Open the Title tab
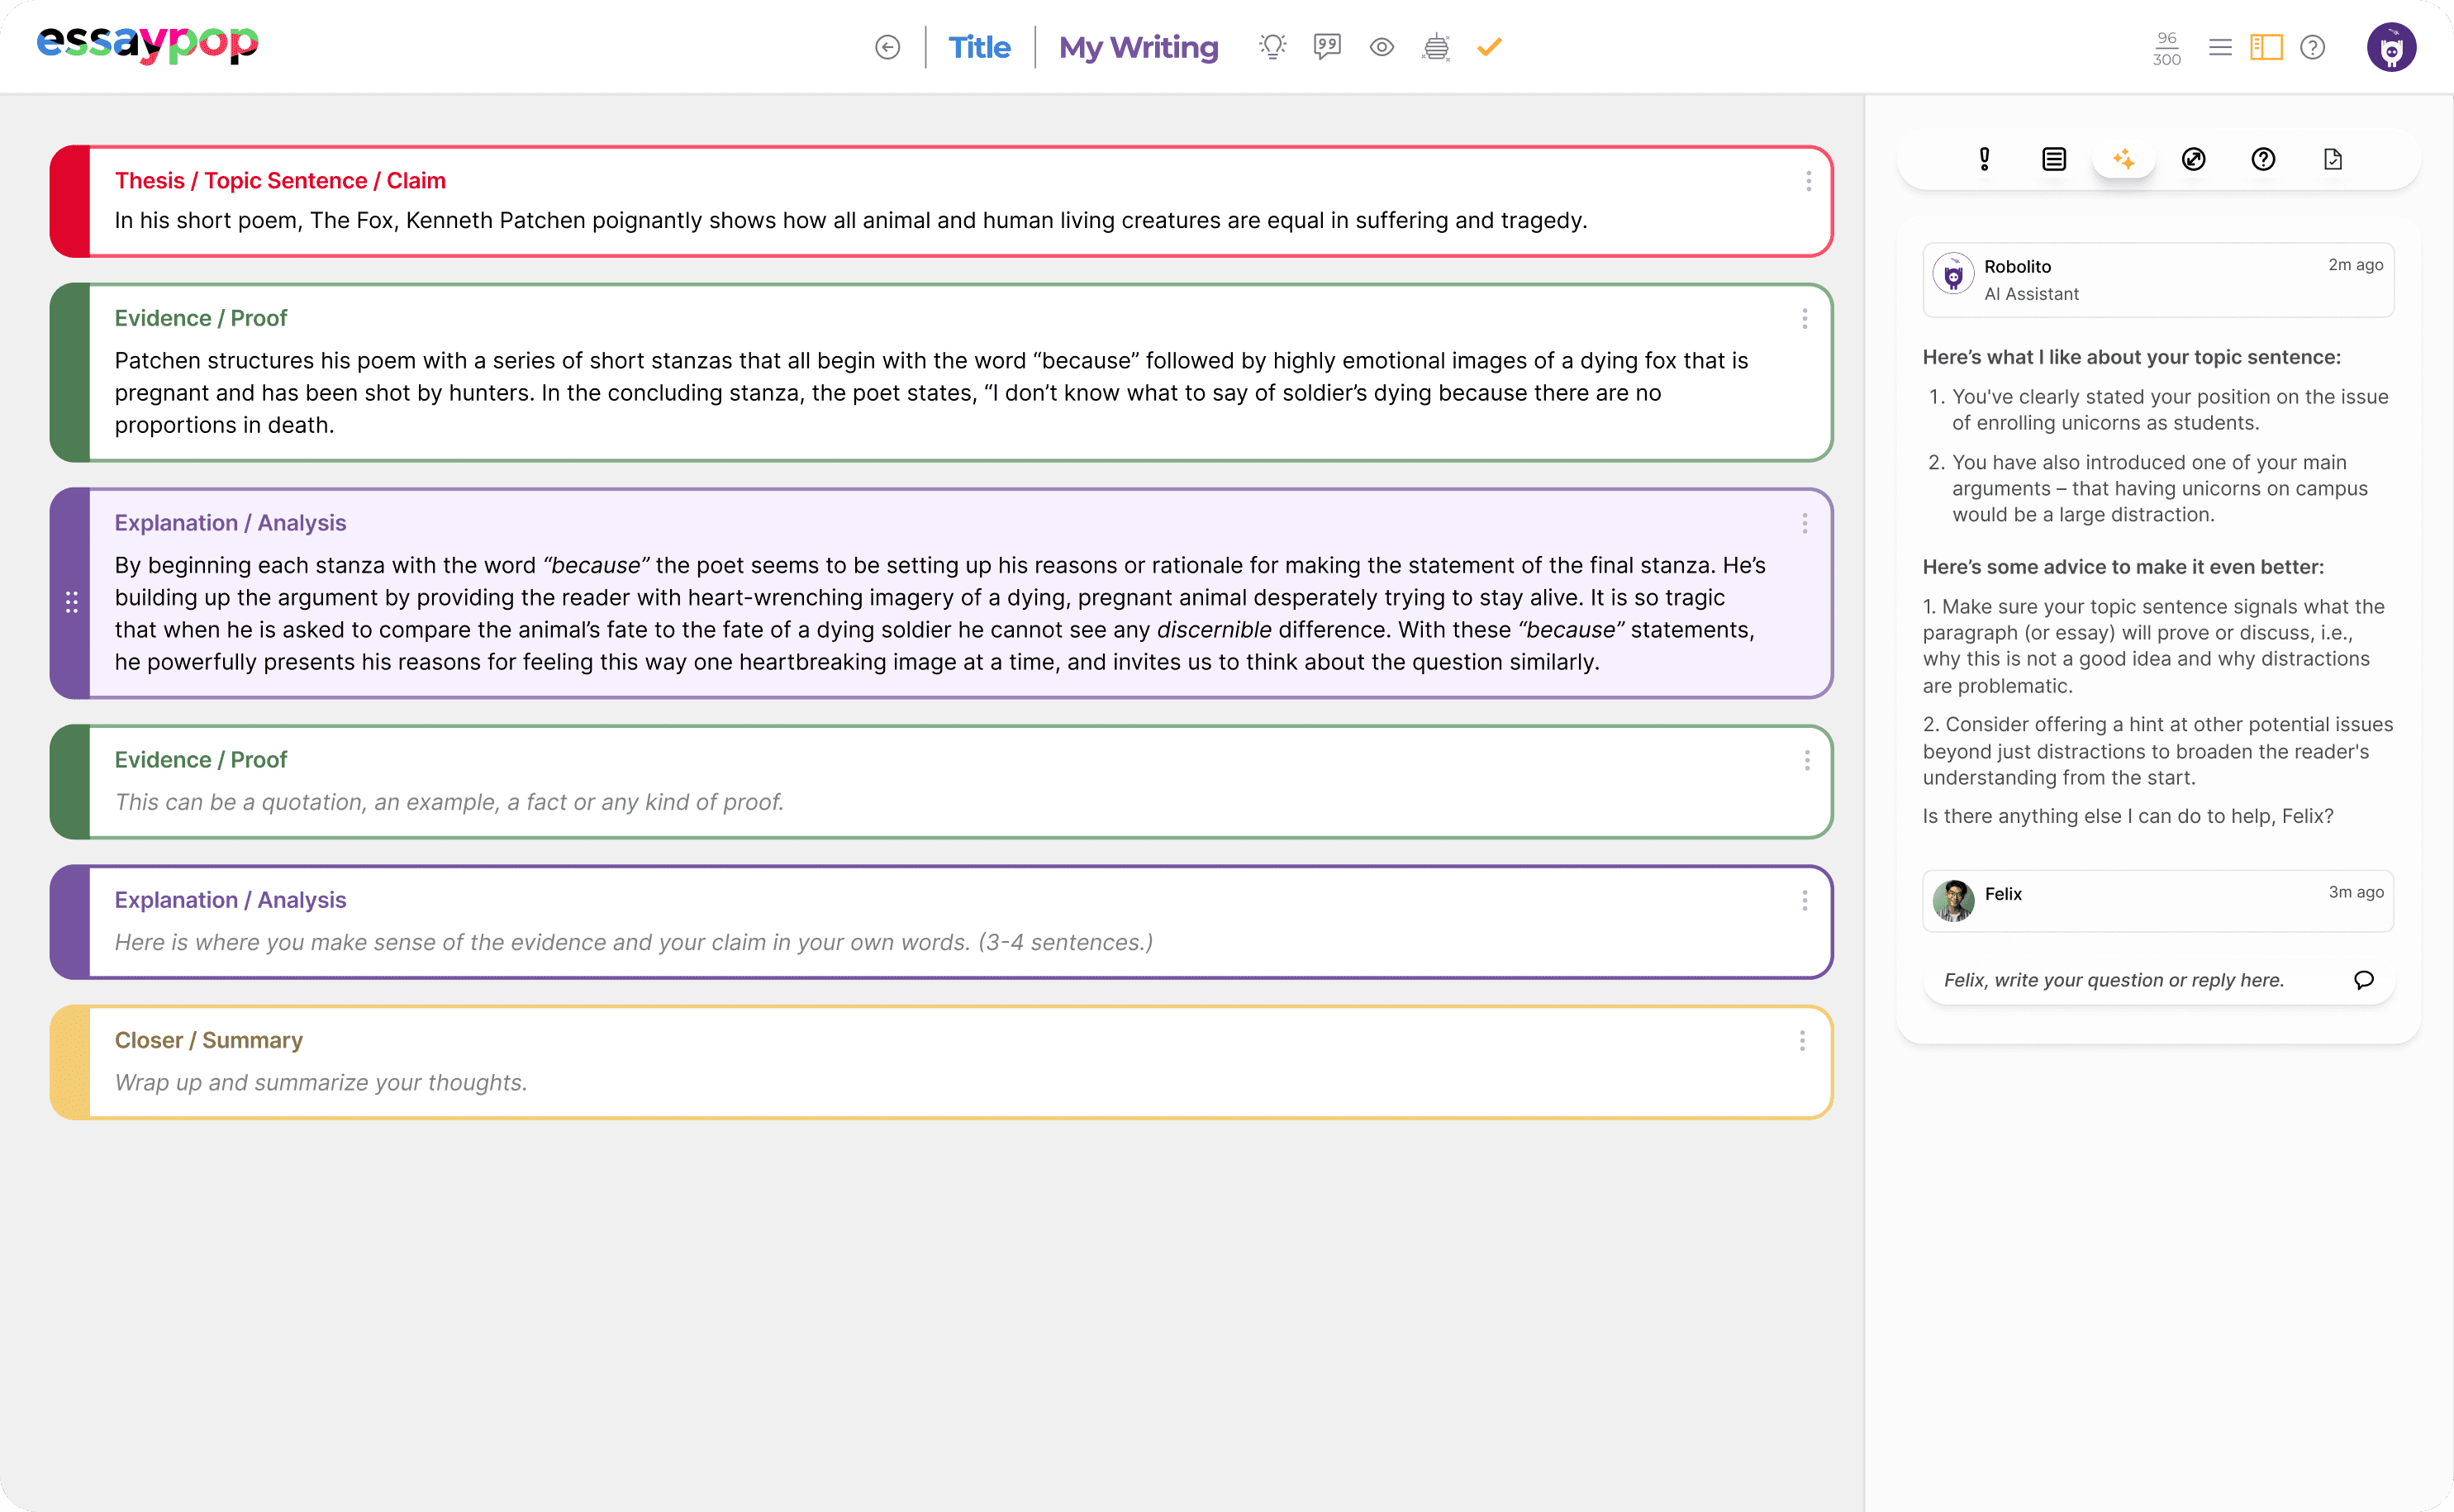Image resolution: width=2454 pixels, height=1512 pixels. click(979, 47)
